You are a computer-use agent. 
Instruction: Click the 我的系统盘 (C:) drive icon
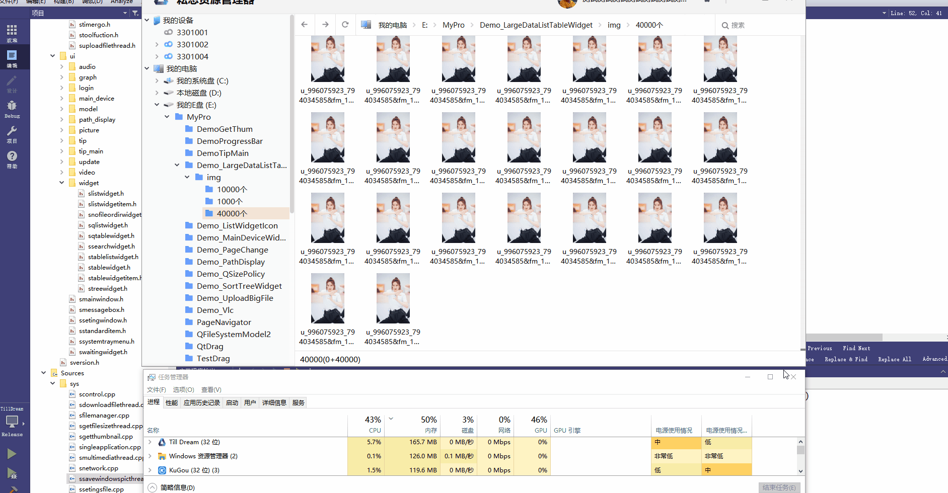pyautogui.click(x=169, y=80)
